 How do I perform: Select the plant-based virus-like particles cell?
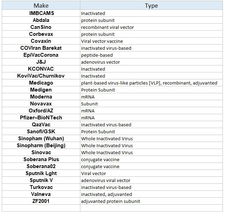149,83
